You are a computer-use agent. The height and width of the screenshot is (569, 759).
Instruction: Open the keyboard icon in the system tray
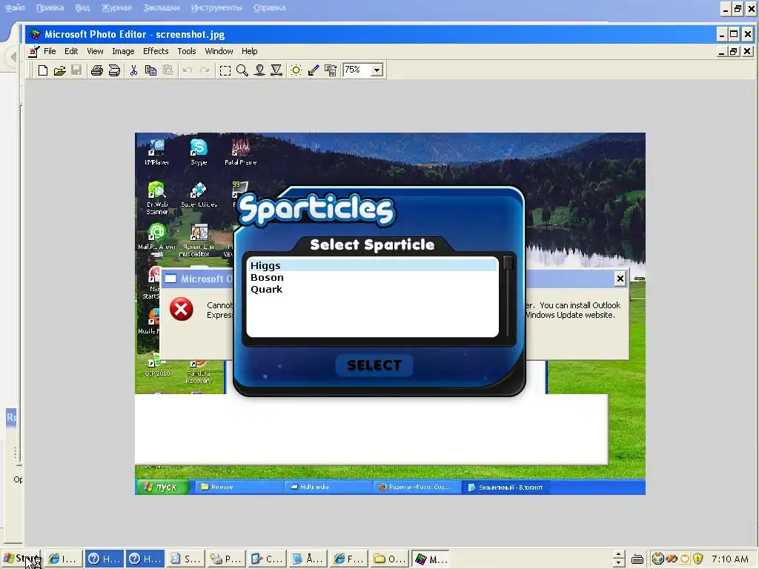coord(637,559)
